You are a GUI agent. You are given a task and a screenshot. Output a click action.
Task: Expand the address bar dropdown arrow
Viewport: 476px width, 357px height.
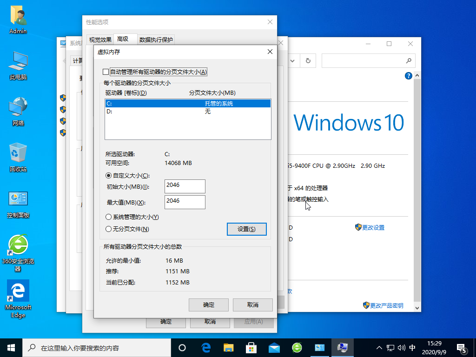pos(292,60)
